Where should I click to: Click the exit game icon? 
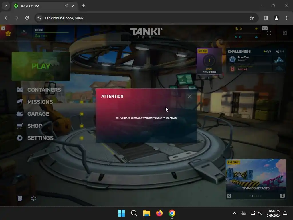[285, 33]
